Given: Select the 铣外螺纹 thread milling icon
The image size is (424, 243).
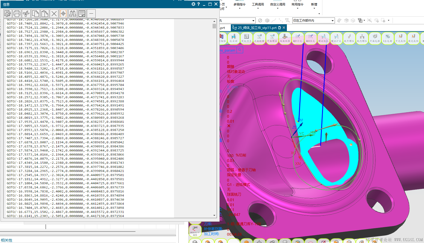Looking at the screenshot, I should point(349,38).
